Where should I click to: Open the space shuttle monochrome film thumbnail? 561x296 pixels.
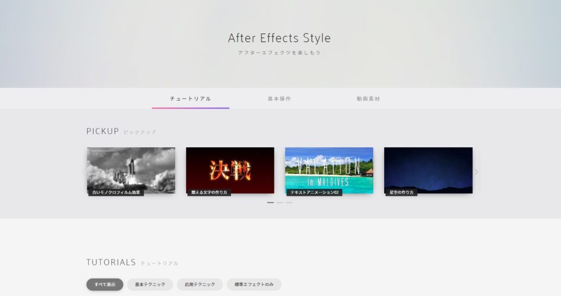point(131,167)
